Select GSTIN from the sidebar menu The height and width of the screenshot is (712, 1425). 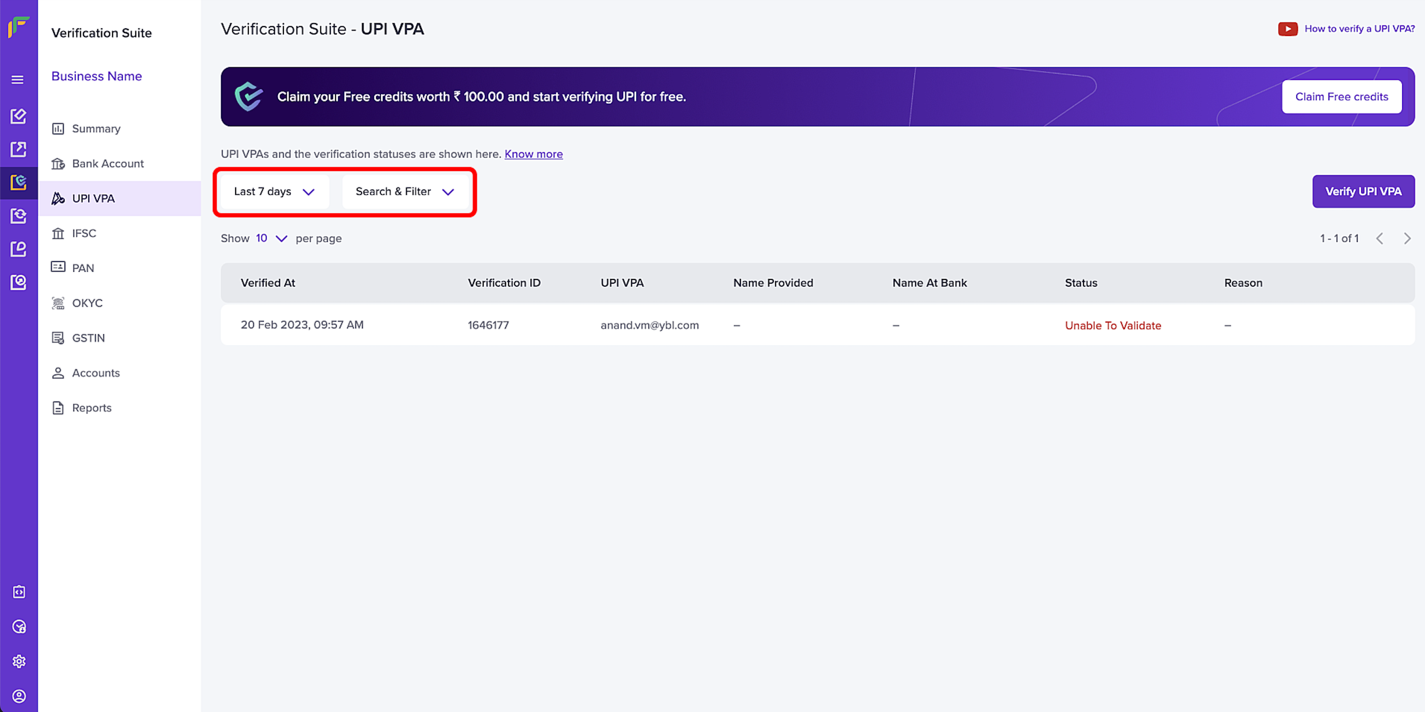[x=88, y=338]
